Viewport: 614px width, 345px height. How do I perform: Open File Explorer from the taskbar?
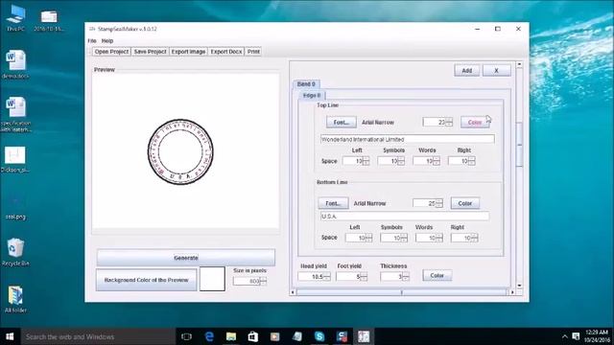(231, 336)
